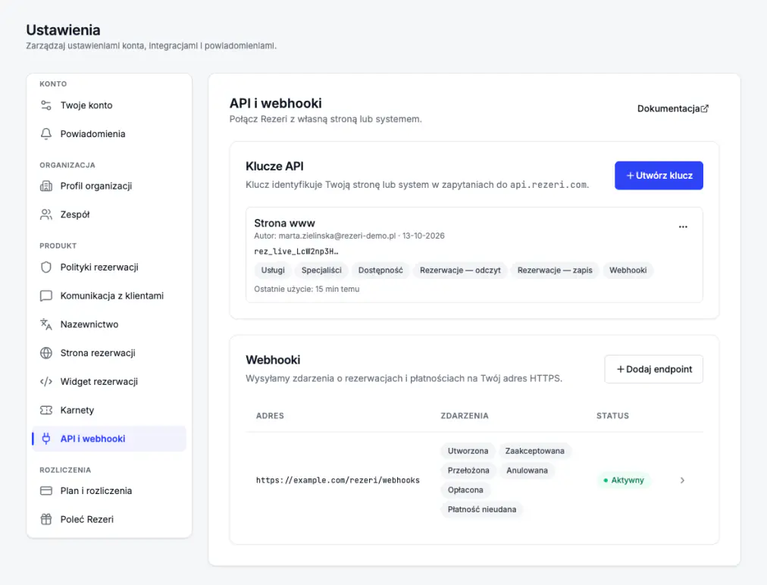The width and height of the screenshot is (767, 585).
Task: Click the Utworzona event tag
Action: pyautogui.click(x=468, y=451)
